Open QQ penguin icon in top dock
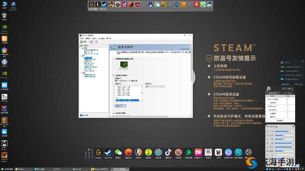The width and height of the screenshot is (305, 171). 151,4
